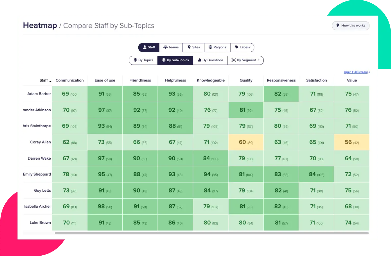Screen dimensions: 391x256
Task: Click the layers icon on By Topics
Action: [x=135, y=60]
